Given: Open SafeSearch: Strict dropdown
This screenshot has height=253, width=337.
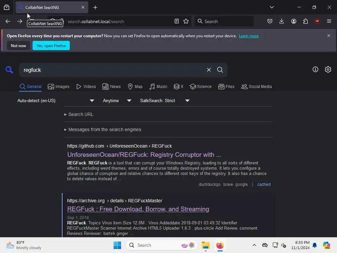Looking at the screenshot, I should 165,100.
